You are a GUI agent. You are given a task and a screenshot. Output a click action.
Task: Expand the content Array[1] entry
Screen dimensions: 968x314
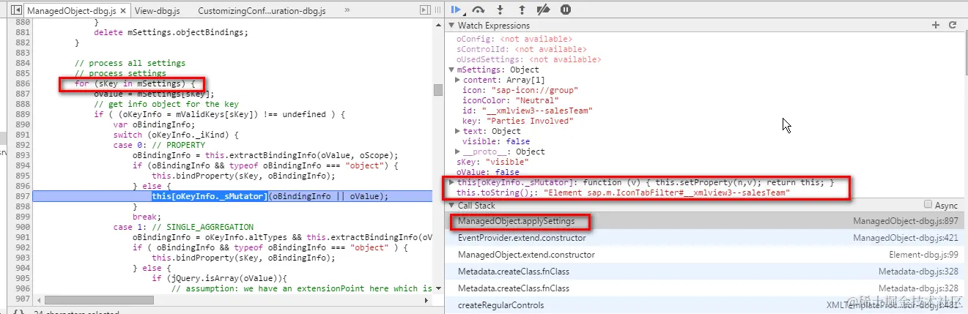[458, 80]
